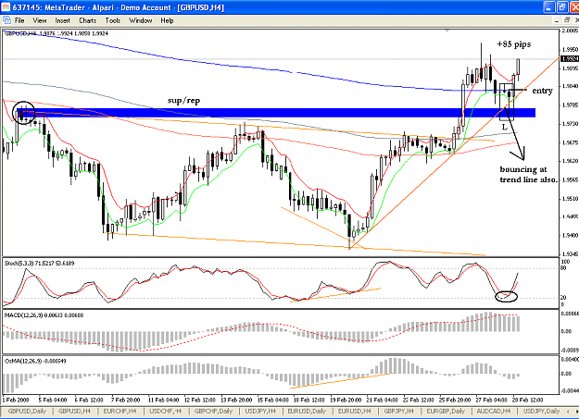Click the 1.9400 value on price scale
Image resolution: width=579 pixels, height=419 pixels.
click(x=571, y=235)
